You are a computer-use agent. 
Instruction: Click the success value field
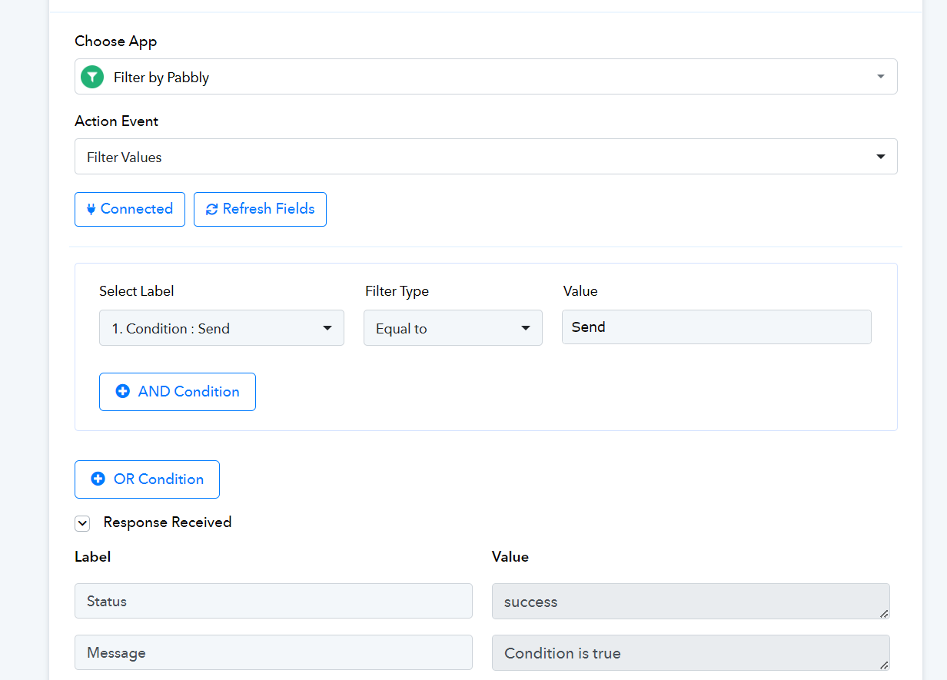click(691, 601)
